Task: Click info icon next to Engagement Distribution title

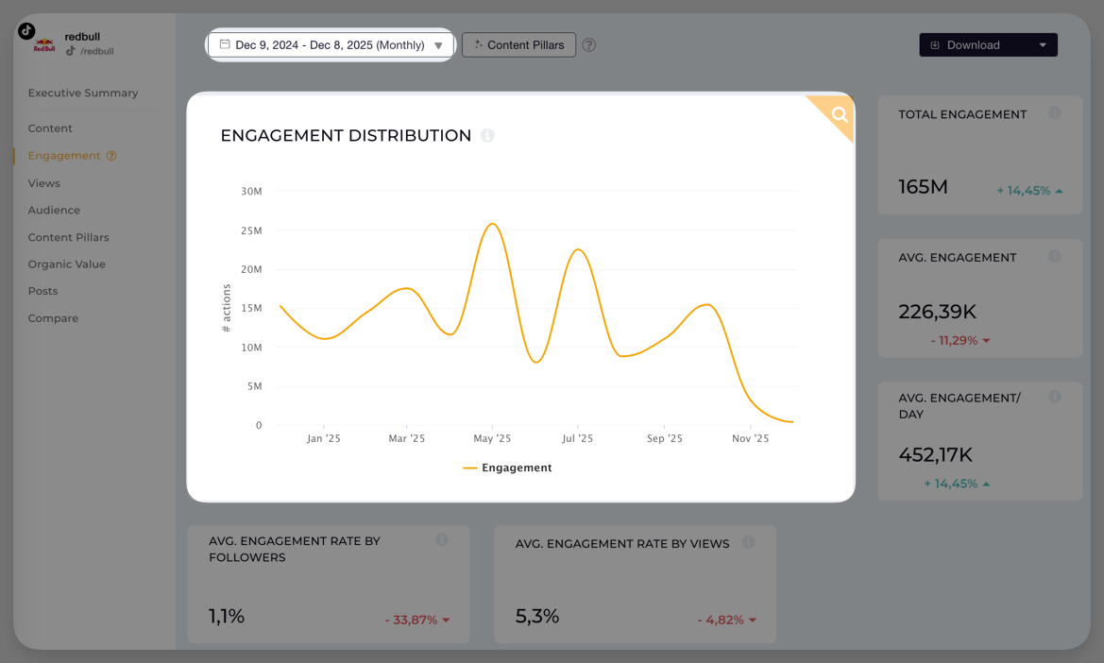Action: pyautogui.click(x=487, y=135)
